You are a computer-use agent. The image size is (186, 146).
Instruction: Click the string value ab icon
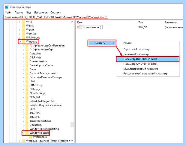tap(78, 27)
